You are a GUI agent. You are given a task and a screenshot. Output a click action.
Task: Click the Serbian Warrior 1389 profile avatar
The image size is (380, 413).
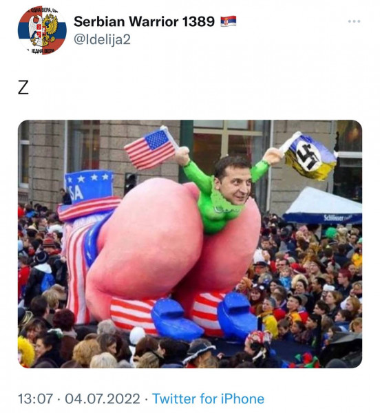[42, 30]
